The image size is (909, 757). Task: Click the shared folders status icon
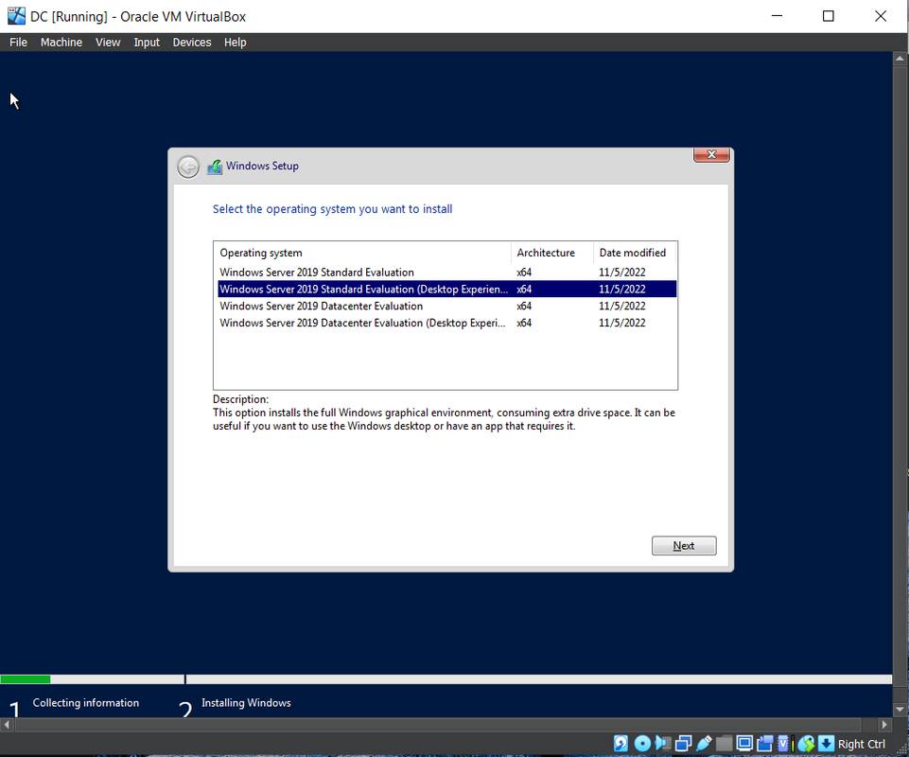click(x=724, y=744)
